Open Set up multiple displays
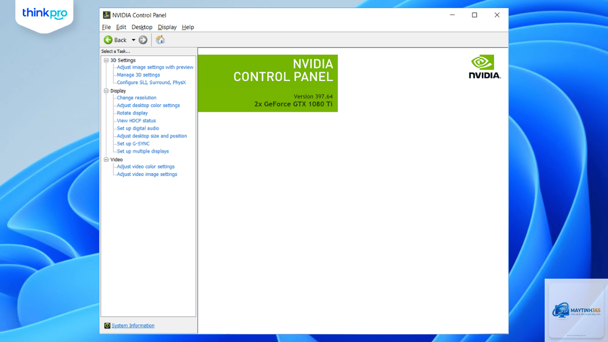The height and width of the screenshot is (342, 608). point(143,151)
